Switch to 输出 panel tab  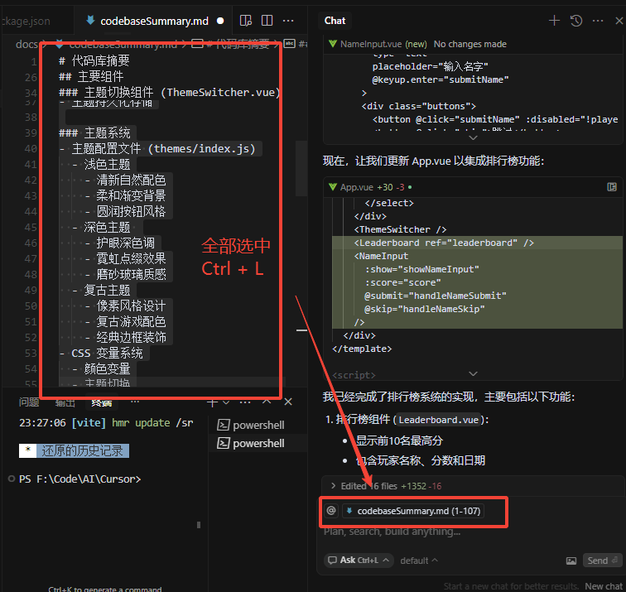pyautogui.click(x=65, y=402)
